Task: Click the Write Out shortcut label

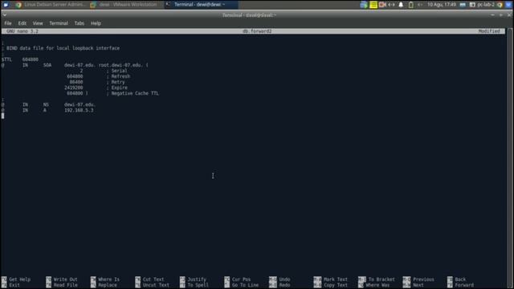Action: pos(66,279)
